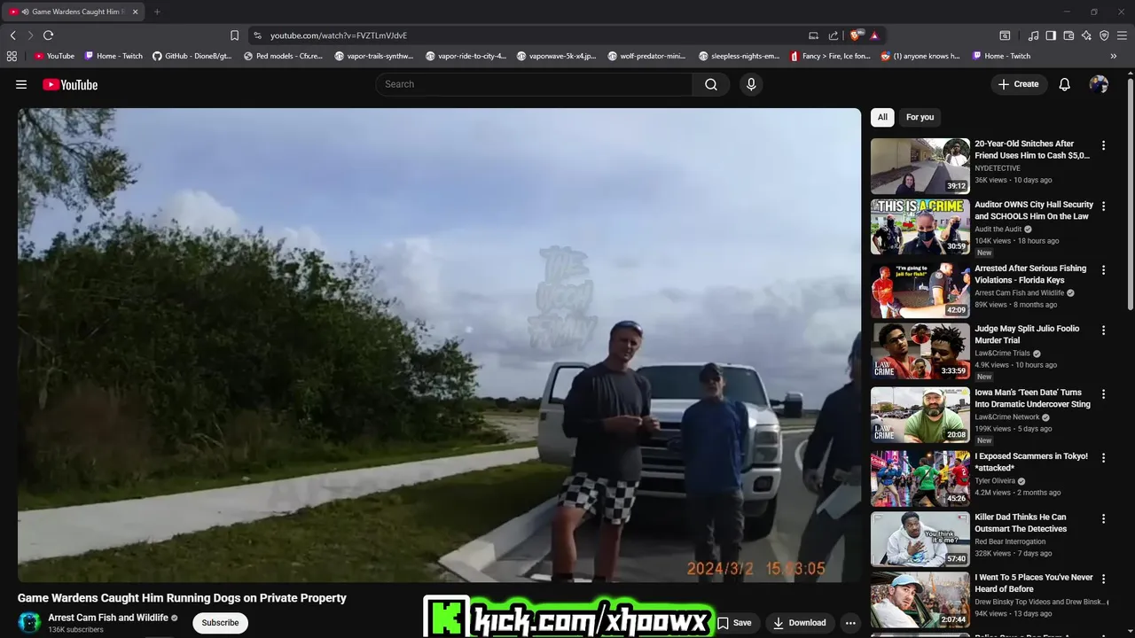Select the All filter chip
The height and width of the screenshot is (638, 1135).
click(882, 117)
